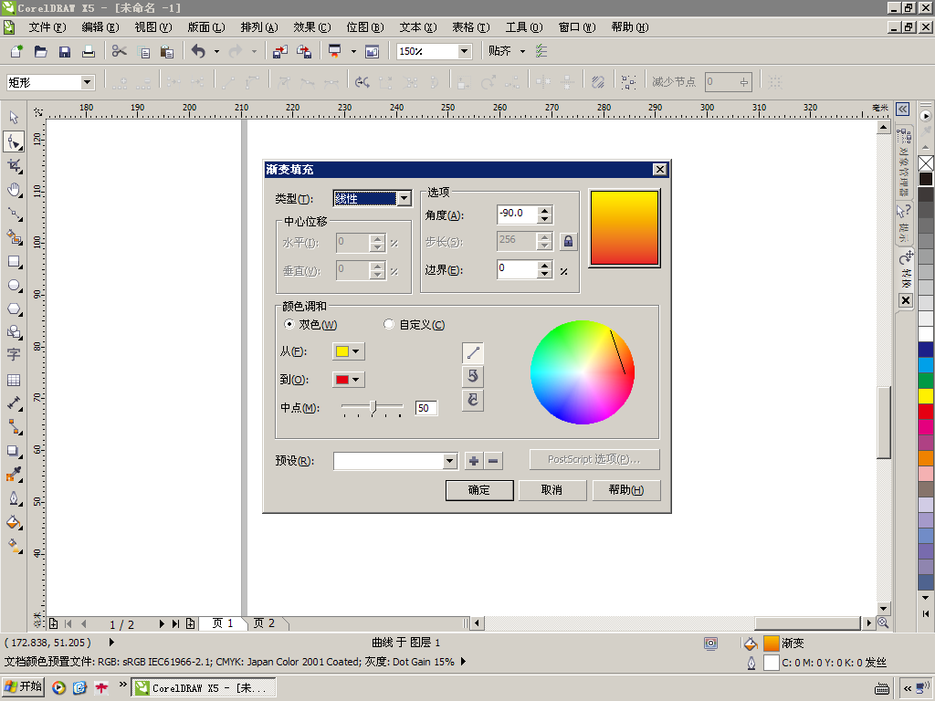935x701 pixels.
Task: Click the Cut scissors icon
Action: coord(120,51)
